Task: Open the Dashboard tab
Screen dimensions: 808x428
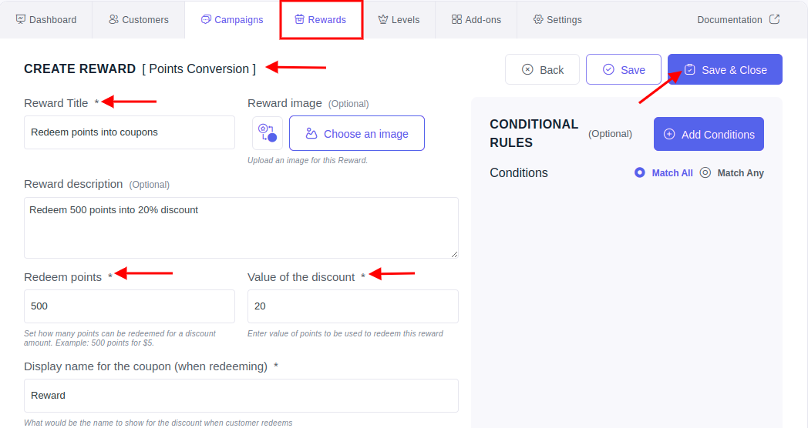Action: (45, 19)
